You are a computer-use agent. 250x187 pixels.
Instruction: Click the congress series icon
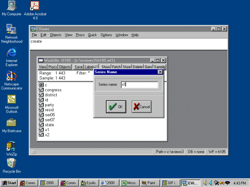(41, 90)
